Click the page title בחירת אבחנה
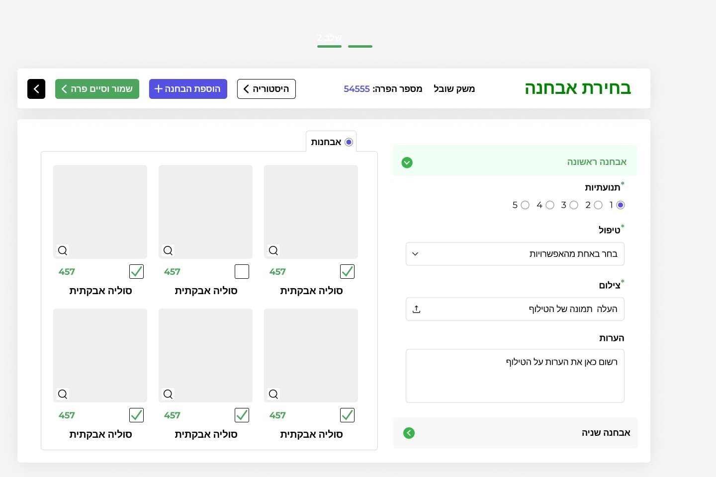Viewport: 716px width, 477px height. point(578,88)
